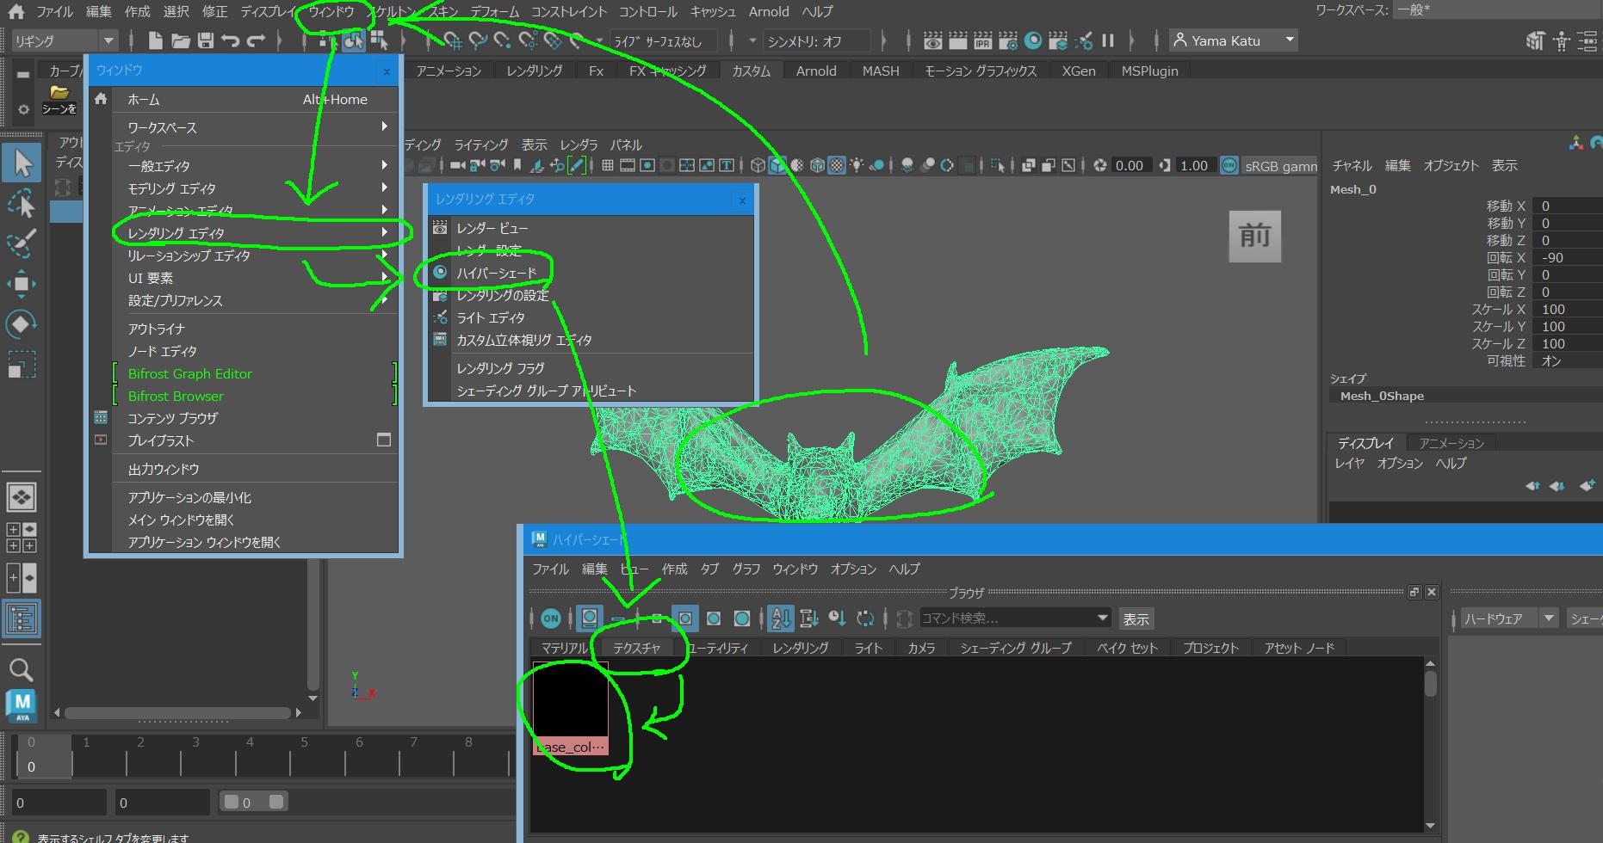1603x843 pixels.
Task: Click the pause viewport icon
Action: coord(1108,40)
